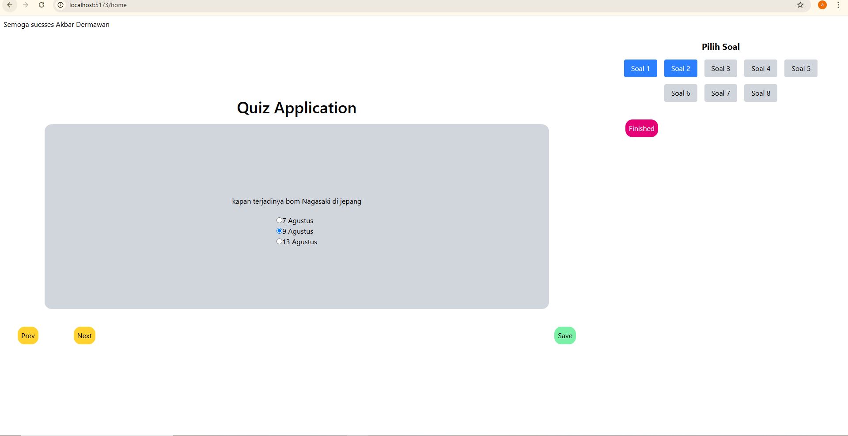Navigate to Soal 8
The image size is (848, 436).
point(760,93)
